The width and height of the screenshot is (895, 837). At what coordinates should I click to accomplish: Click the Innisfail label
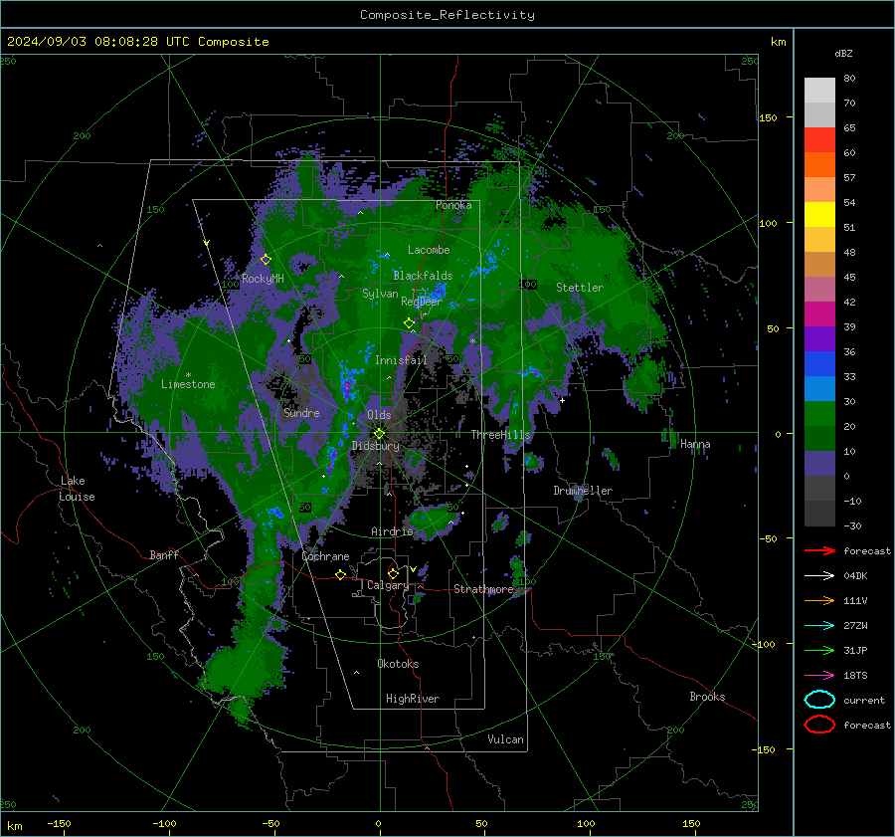click(401, 360)
